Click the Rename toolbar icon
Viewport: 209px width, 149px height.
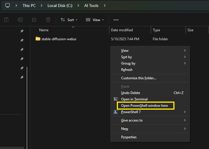pos(20,20)
